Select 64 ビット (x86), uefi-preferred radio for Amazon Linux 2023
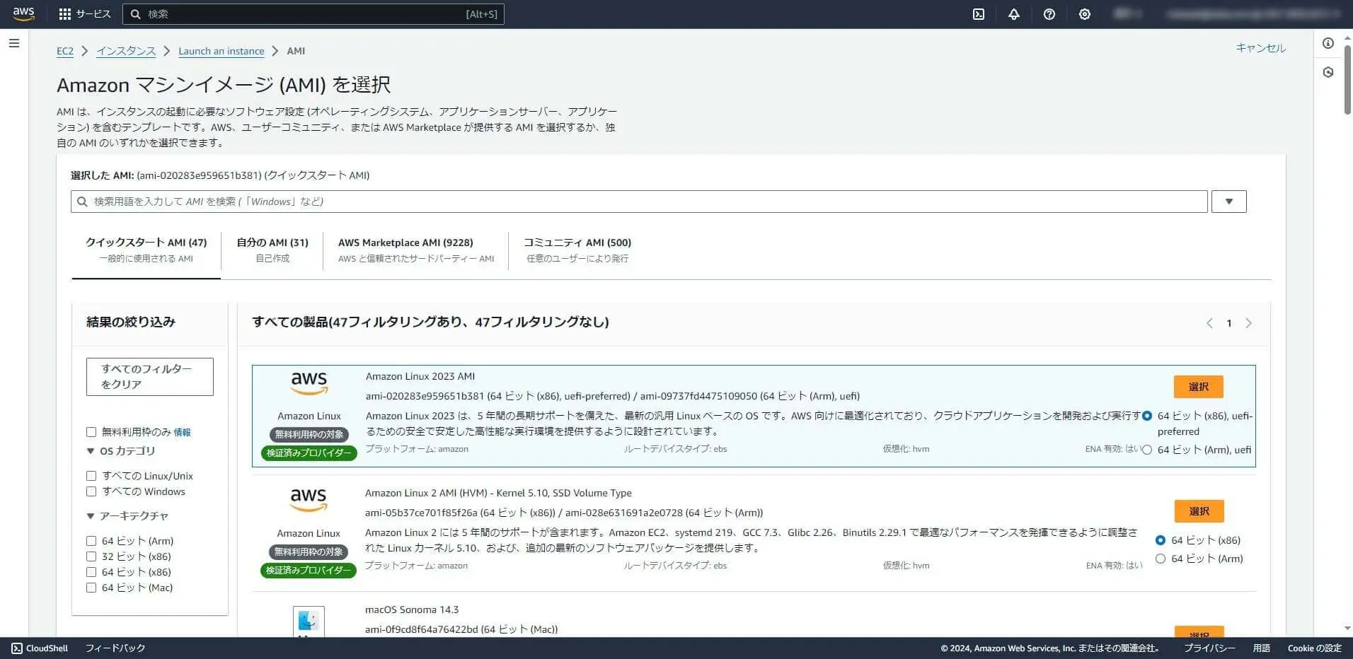The width and height of the screenshot is (1353, 659). (x=1147, y=416)
